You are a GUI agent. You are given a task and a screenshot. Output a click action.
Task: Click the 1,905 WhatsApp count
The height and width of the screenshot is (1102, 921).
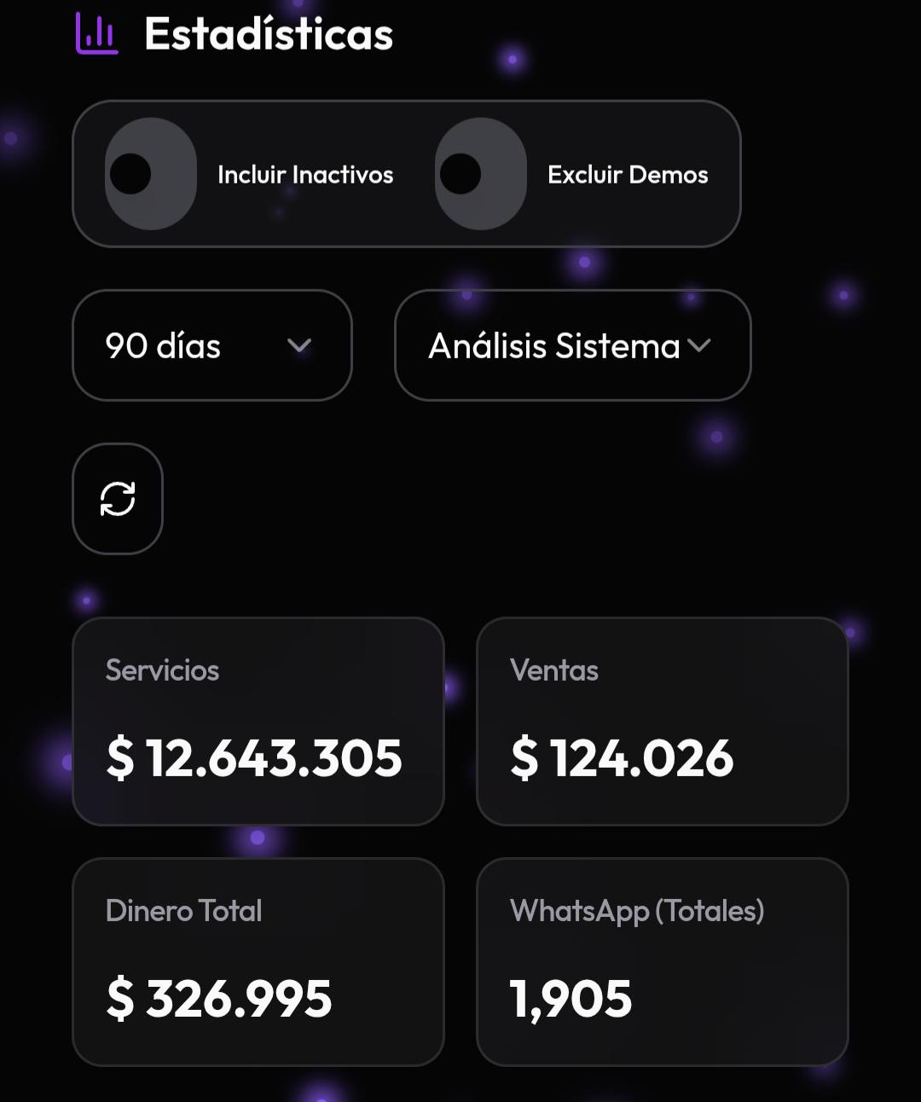click(571, 999)
